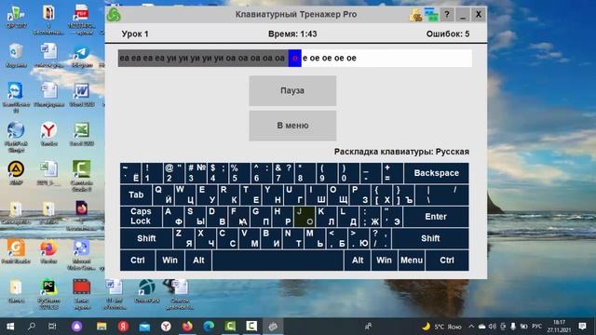Open the TeamViewer-style globe desktop shortcut

coord(16,137)
